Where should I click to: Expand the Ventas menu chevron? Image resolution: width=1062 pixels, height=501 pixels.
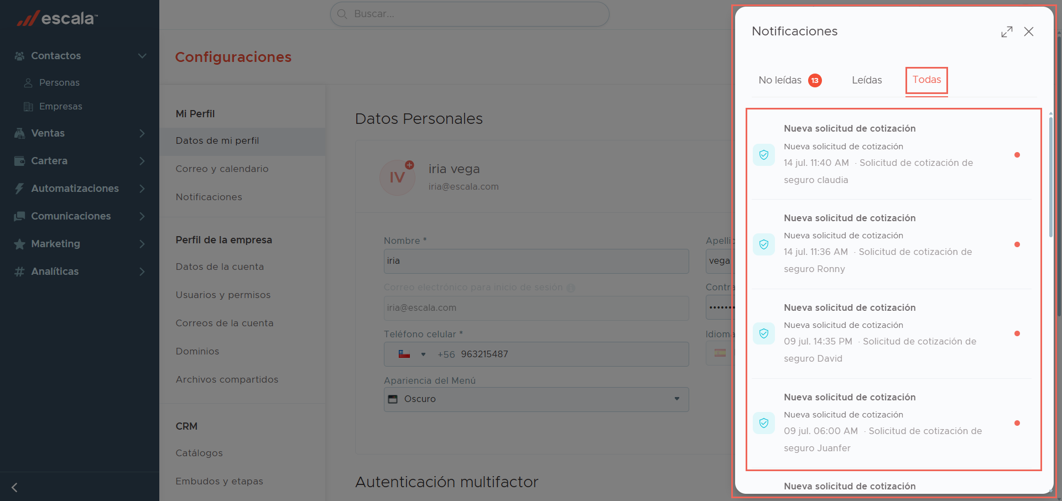click(142, 133)
